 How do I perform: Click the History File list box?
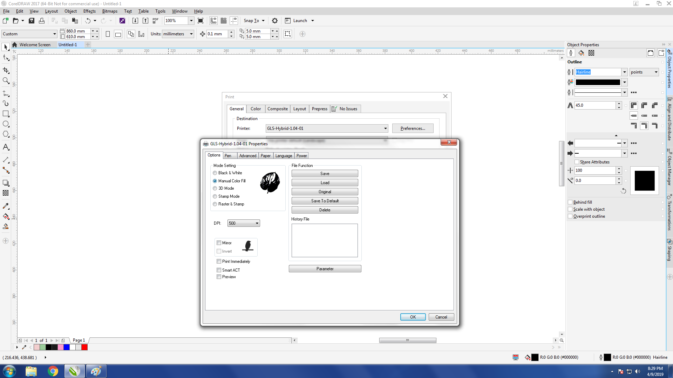(x=325, y=240)
